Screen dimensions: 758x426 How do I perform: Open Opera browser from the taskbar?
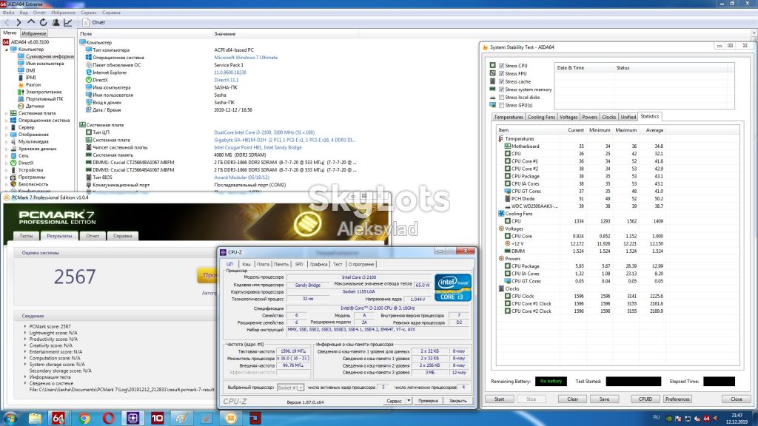[x=108, y=418]
